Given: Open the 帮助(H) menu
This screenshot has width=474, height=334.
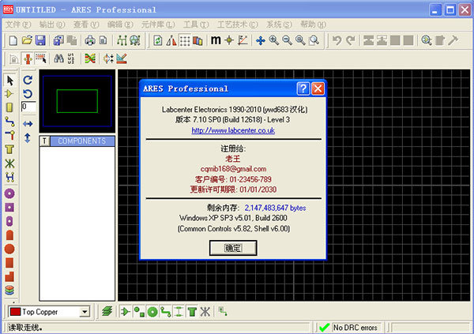Looking at the screenshot, I should [313, 24].
